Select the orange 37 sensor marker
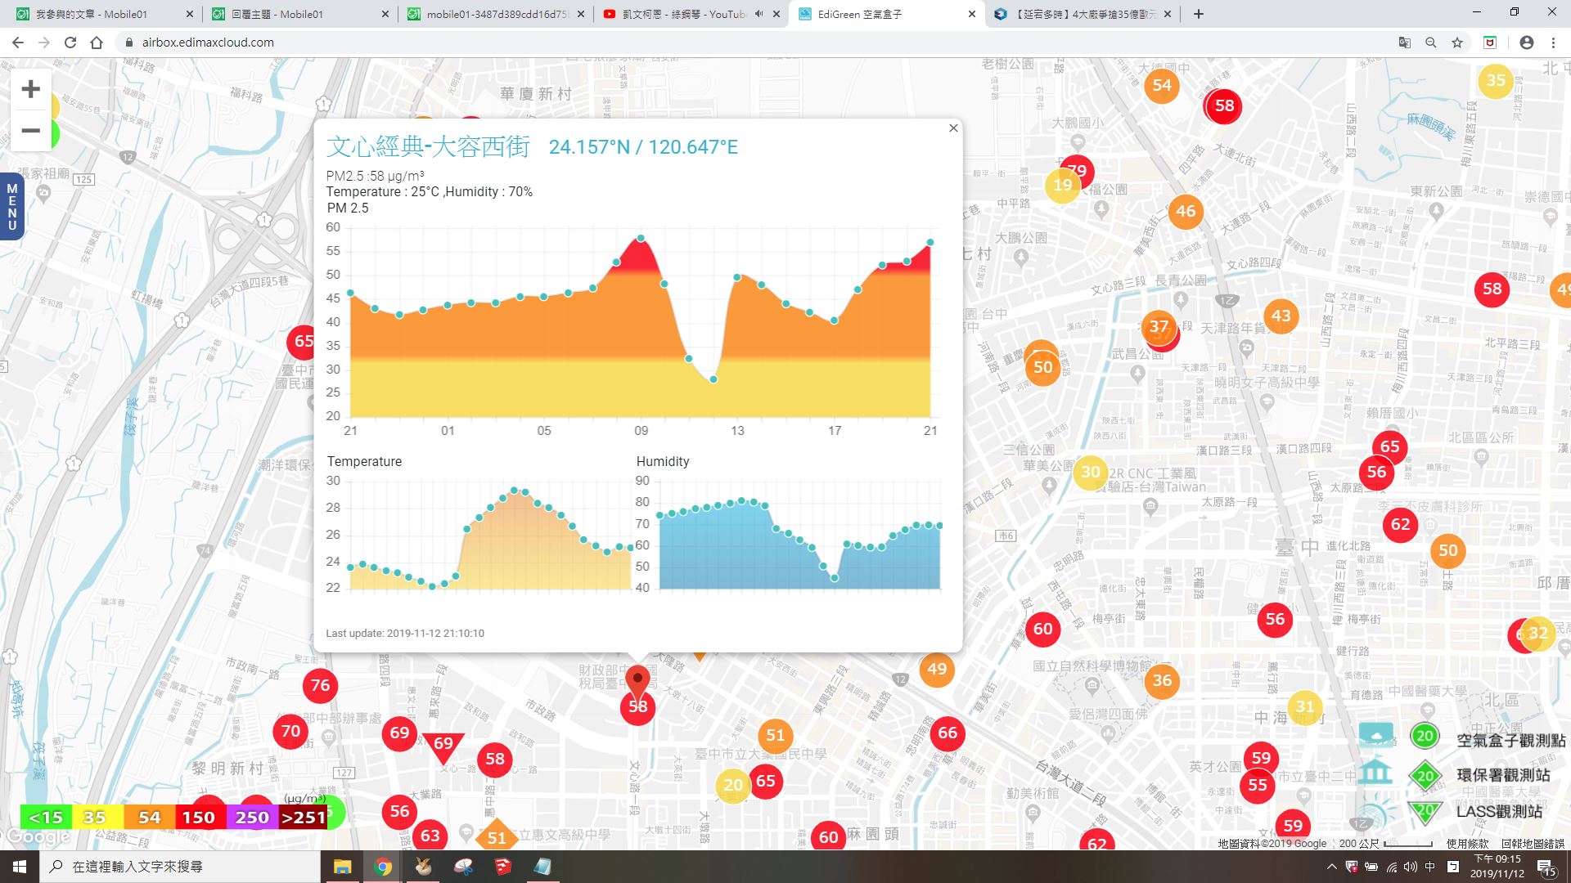 click(1159, 327)
